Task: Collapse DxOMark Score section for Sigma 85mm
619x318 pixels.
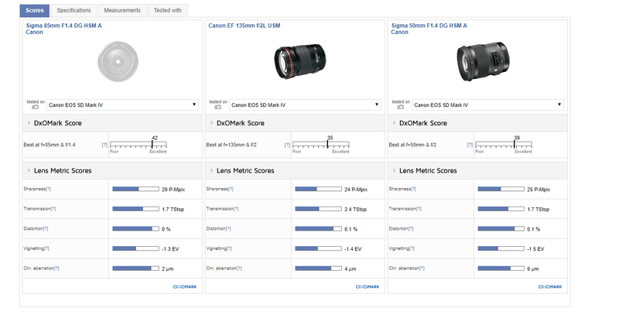Action: click(56, 123)
